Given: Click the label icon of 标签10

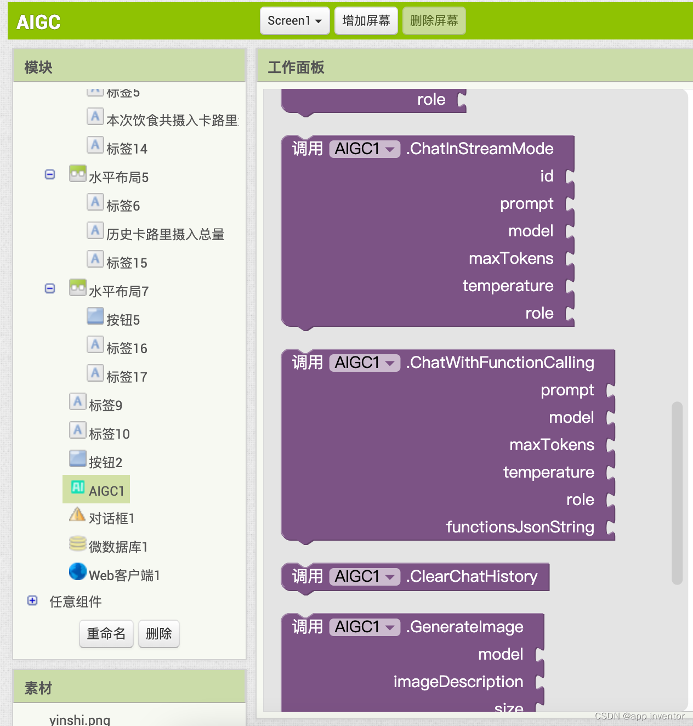Looking at the screenshot, I should (78, 430).
